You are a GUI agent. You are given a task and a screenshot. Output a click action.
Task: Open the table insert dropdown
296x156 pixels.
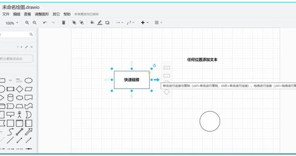click(158, 23)
